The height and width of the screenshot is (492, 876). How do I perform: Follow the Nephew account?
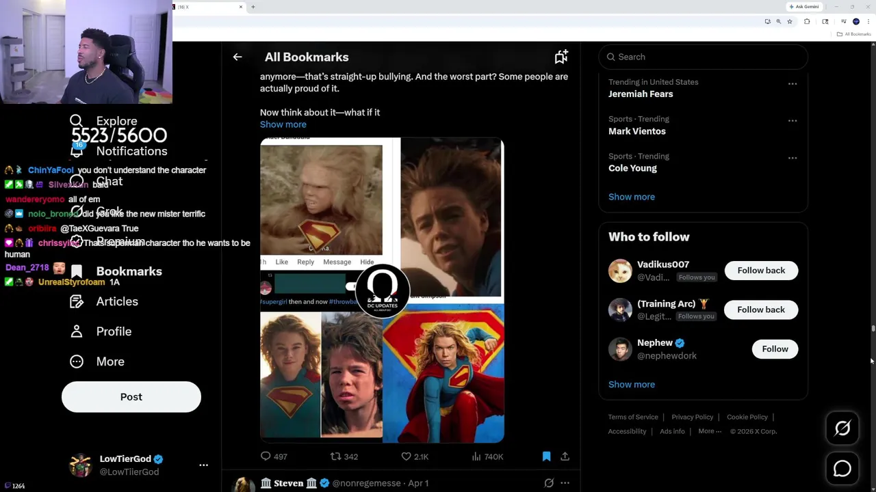point(775,349)
